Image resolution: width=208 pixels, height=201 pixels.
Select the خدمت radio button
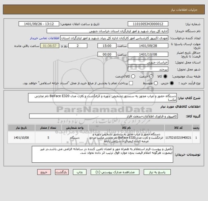click(151, 77)
